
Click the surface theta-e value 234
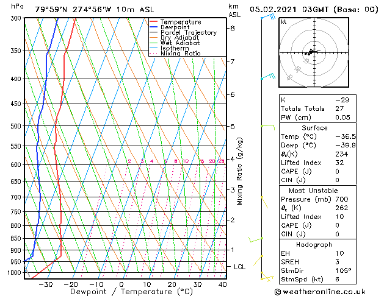coord(342,154)
